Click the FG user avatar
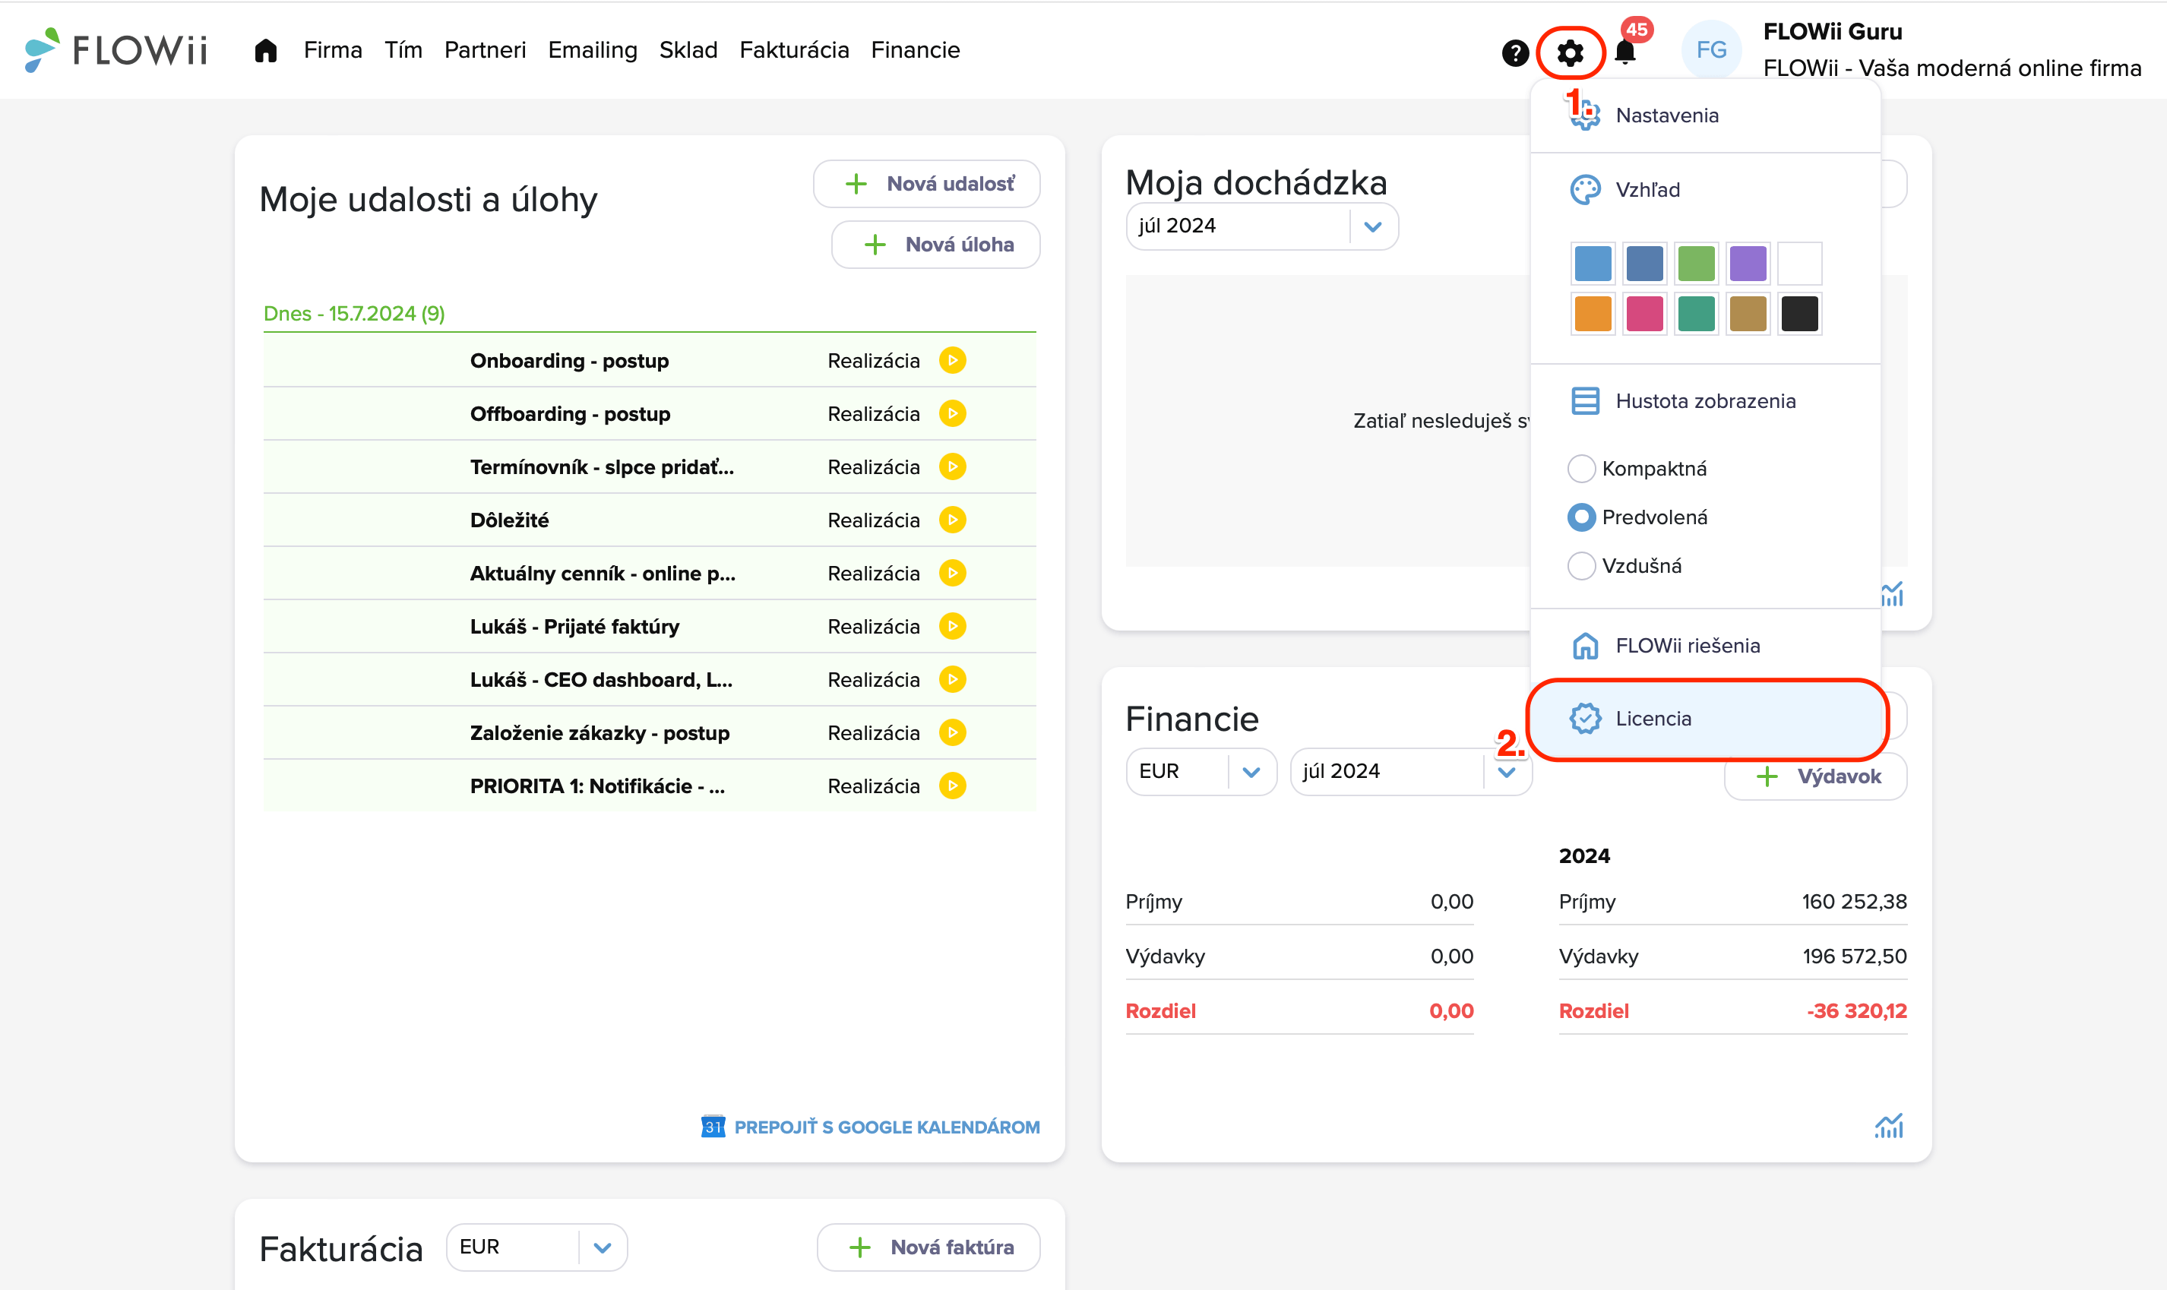This screenshot has height=1290, width=2167. click(x=1712, y=50)
